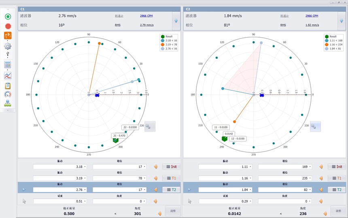This screenshot has width=348, height=218.
Task: Open the calculator tool icon
Action: click(x=8, y=65)
